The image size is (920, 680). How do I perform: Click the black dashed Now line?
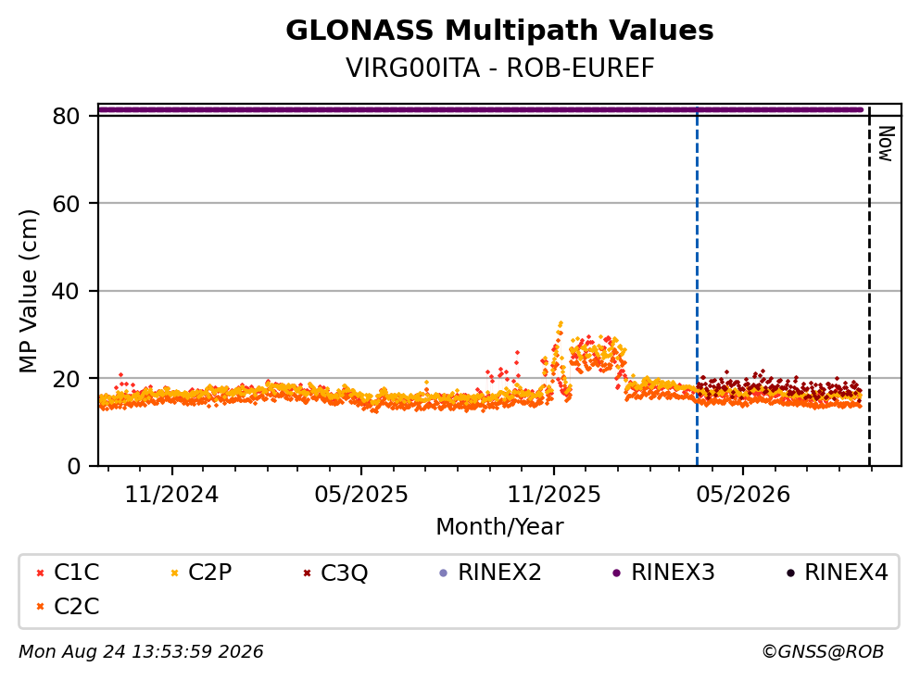(x=870, y=286)
